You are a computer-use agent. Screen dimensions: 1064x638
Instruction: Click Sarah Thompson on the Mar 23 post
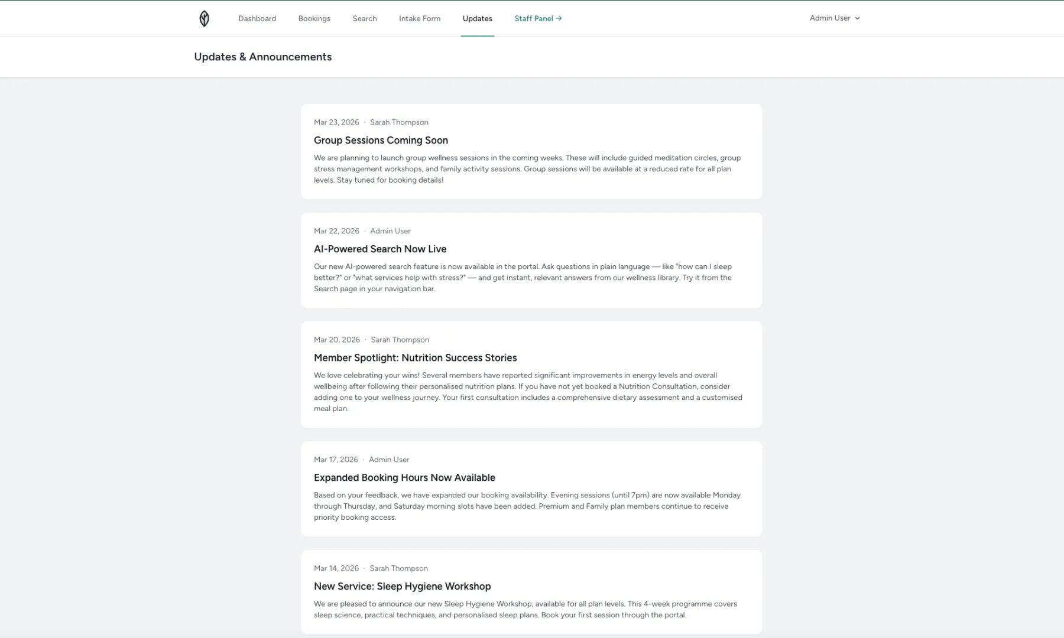[x=399, y=122]
